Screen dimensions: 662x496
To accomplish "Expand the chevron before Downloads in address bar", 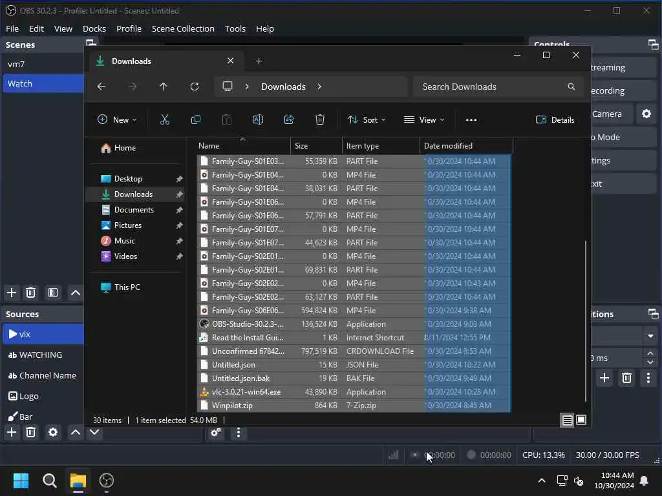I will (247, 87).
